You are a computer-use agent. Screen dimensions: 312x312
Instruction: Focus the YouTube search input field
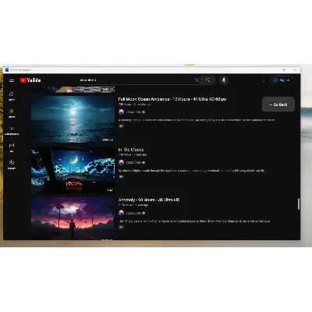pos(136,80)
